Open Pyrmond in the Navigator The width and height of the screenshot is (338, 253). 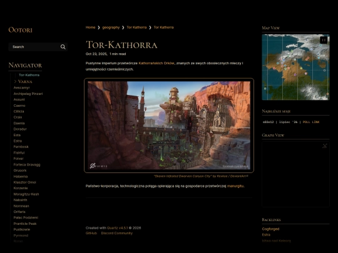[21, 236]
